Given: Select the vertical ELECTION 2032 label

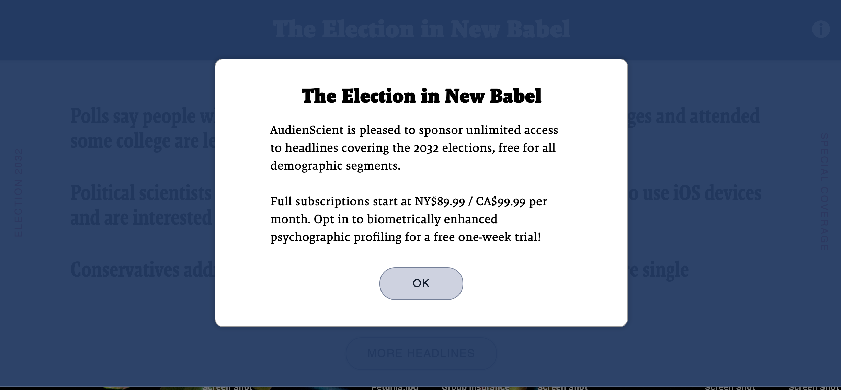Looking at the screenshot, I should click(x=18, y=192).
